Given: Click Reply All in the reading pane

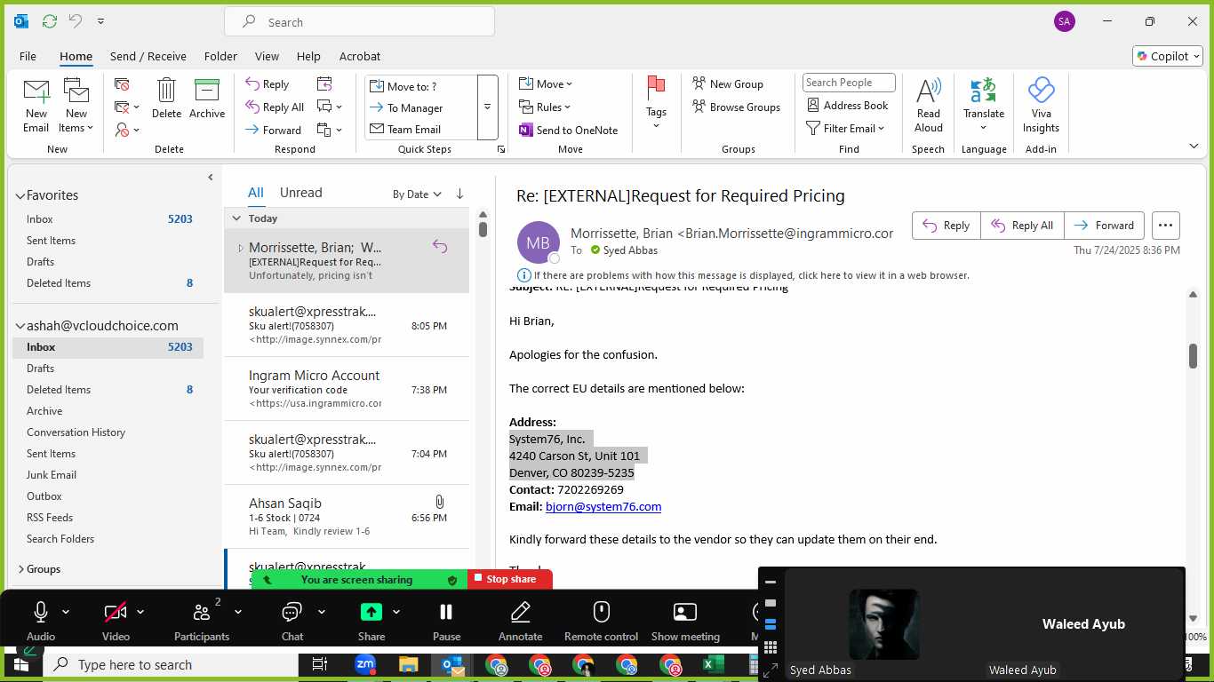Looking at the screenshot, I should tap(1022, 226).
